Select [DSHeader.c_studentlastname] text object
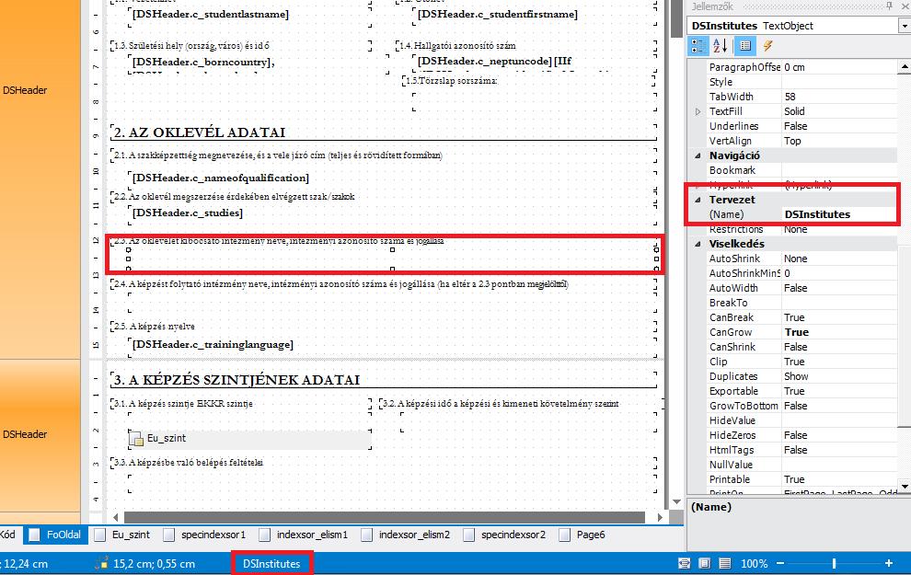Screen dimensions: 911x575 [x=211, y=14]
